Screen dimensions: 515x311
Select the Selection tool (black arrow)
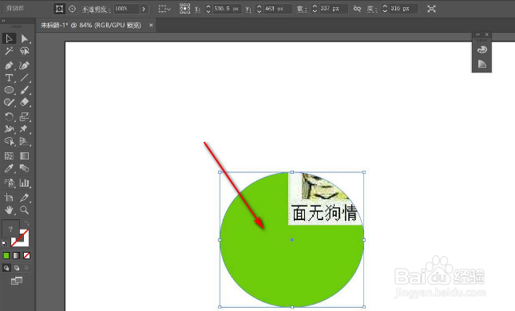tap(9, 39)
